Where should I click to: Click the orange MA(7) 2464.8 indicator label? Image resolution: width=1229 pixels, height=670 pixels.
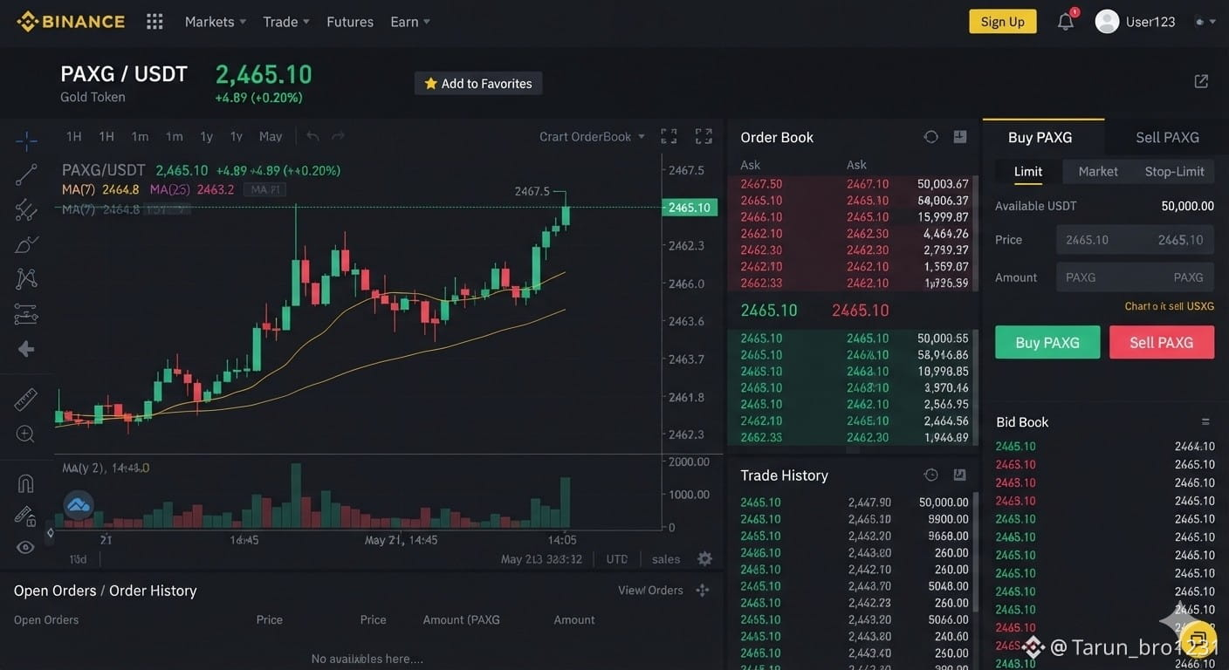(100, 189)
